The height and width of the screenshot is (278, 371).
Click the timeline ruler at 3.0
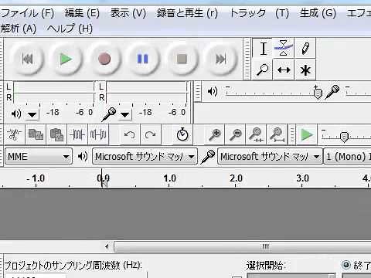(302, 178)
